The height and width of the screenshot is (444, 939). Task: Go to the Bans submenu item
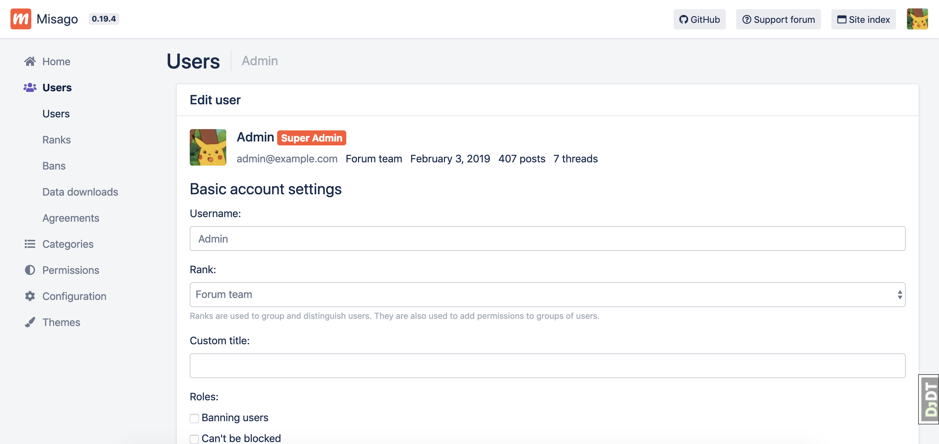pyautogui.click(x=54, y=166)
